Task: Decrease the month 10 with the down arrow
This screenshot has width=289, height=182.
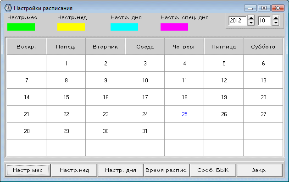Action: (276, 23)
